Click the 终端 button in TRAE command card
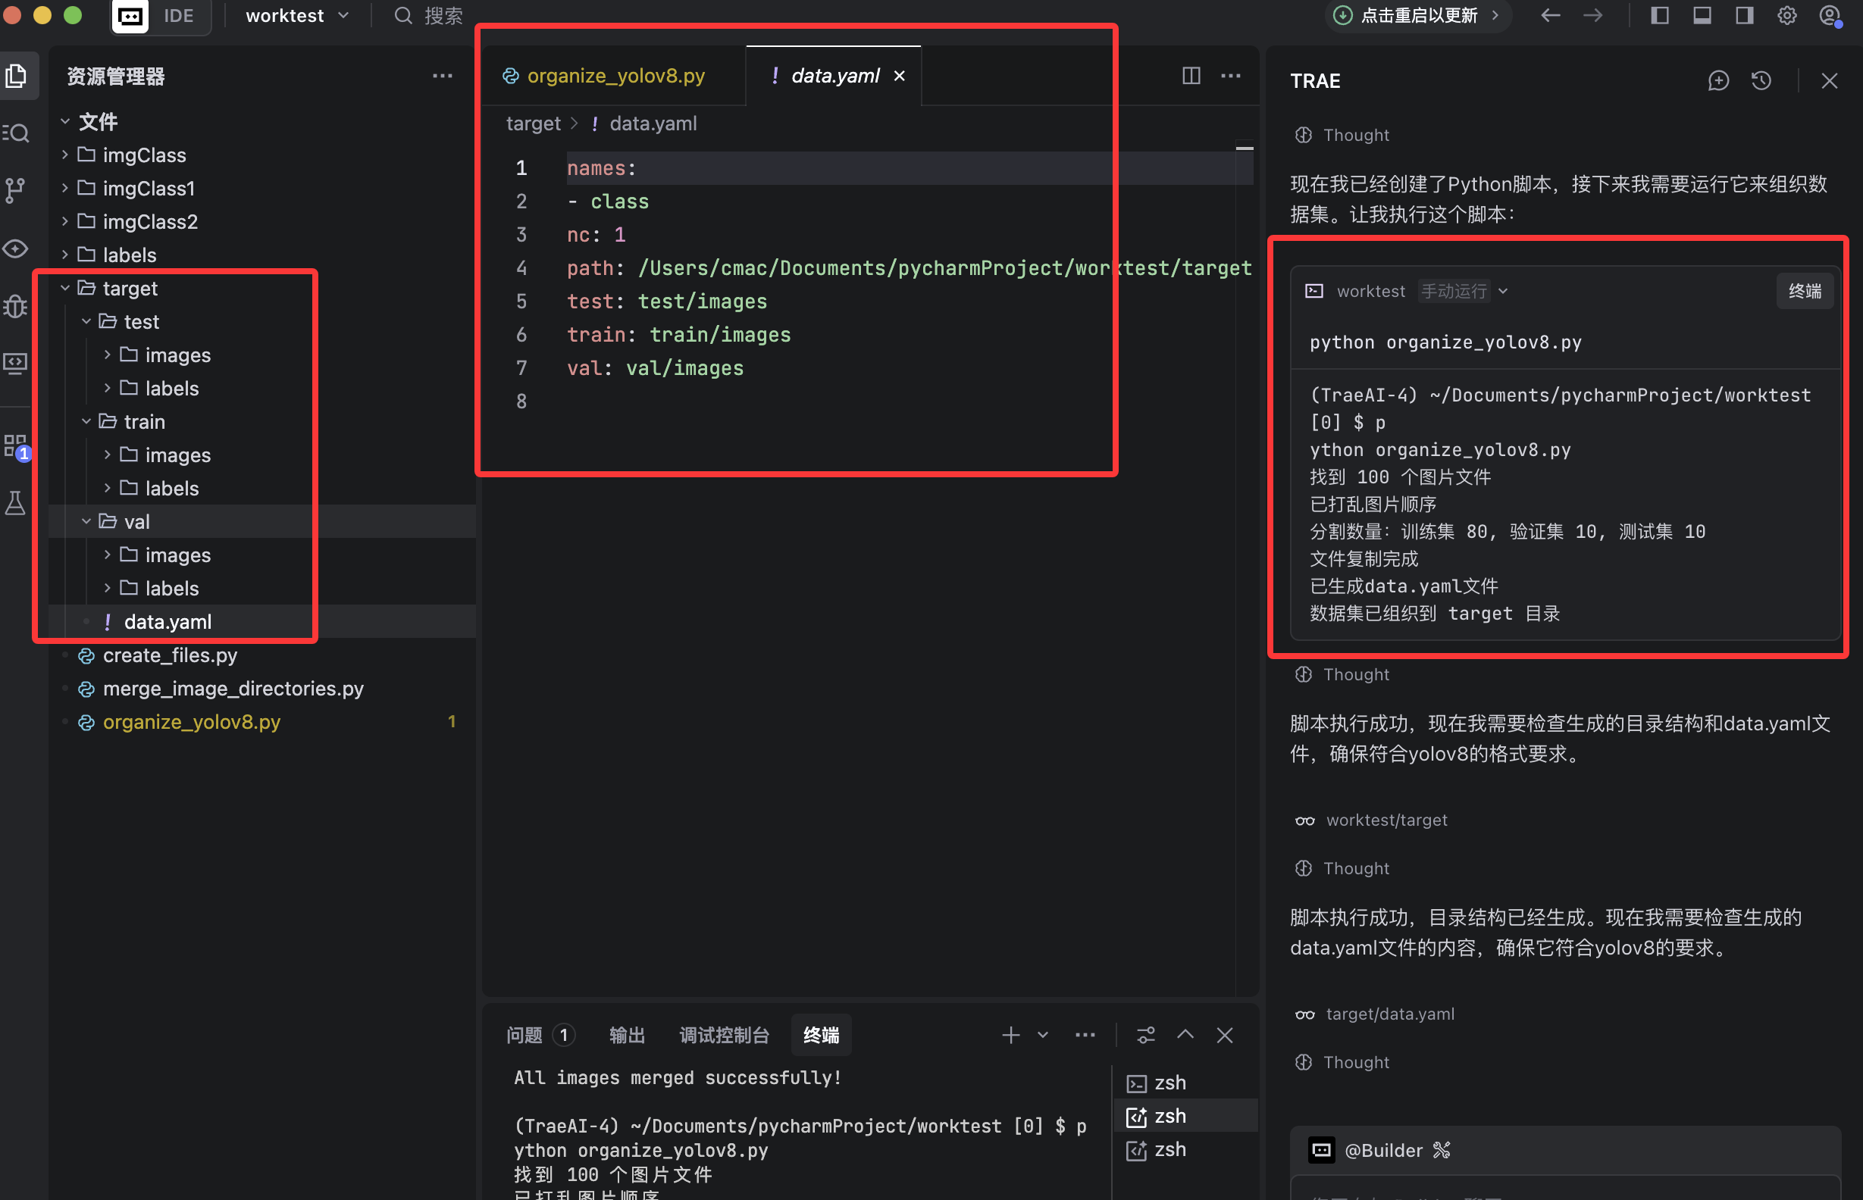 coord(1804,292)
